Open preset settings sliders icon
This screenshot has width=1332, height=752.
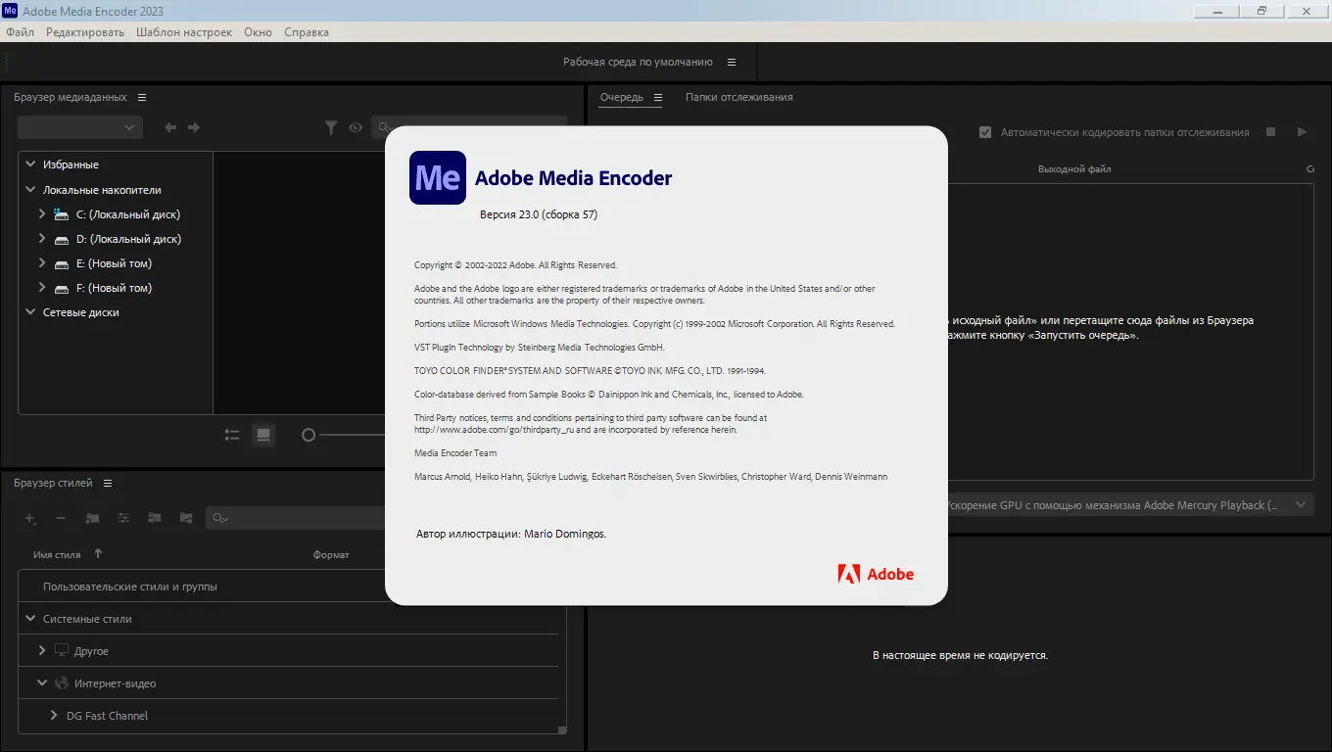point(123,518)
